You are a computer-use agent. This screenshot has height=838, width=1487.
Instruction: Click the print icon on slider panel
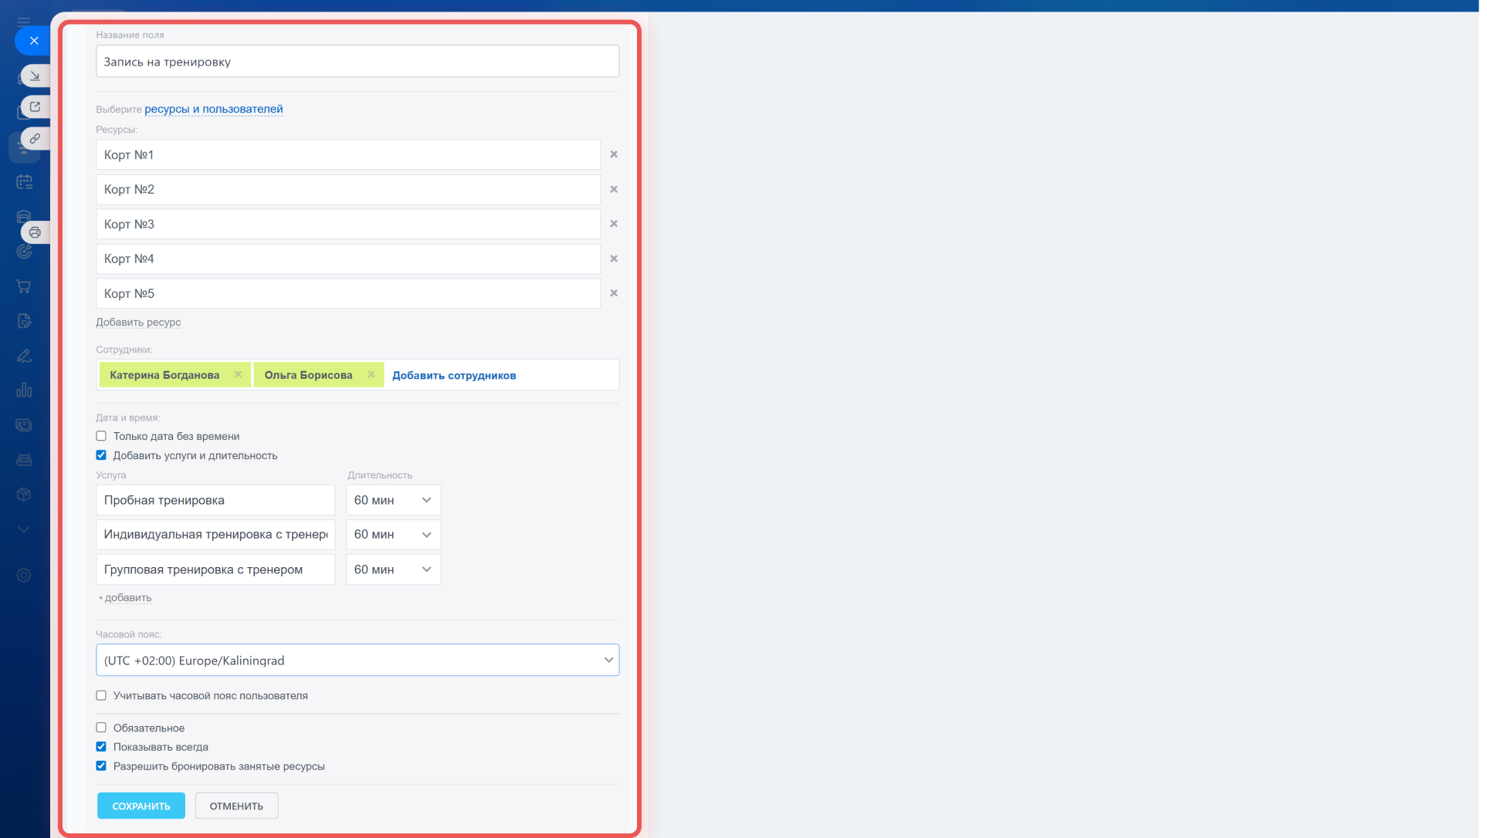(x=35, y=232)
